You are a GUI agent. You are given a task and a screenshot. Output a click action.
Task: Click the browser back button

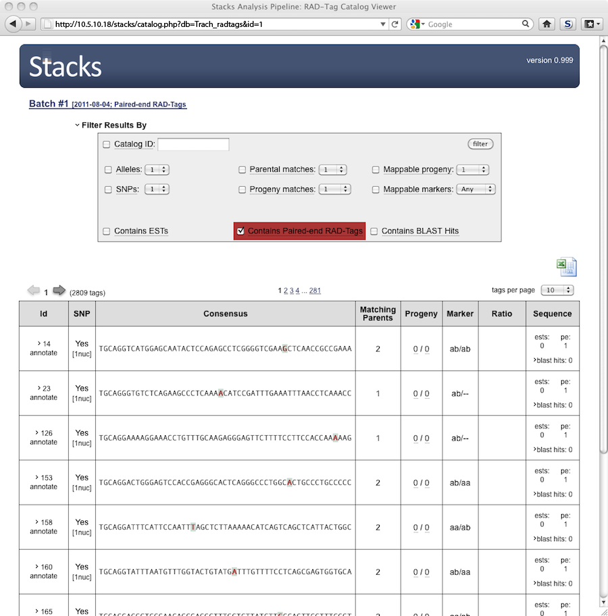[13, 24]
